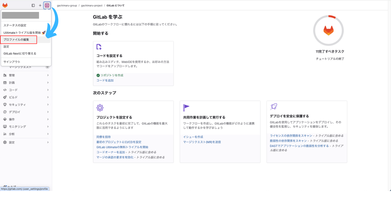Expand the モニタリング section chevron

[48, 127]
